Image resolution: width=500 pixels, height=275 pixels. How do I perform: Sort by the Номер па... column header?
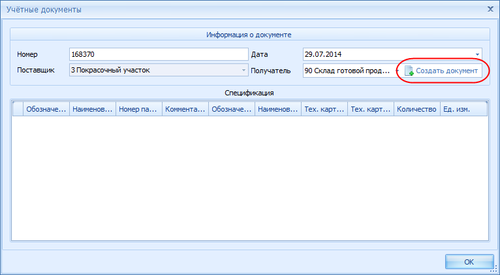(139, 110)
